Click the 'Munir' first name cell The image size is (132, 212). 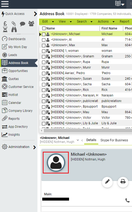tap(106, 67)
